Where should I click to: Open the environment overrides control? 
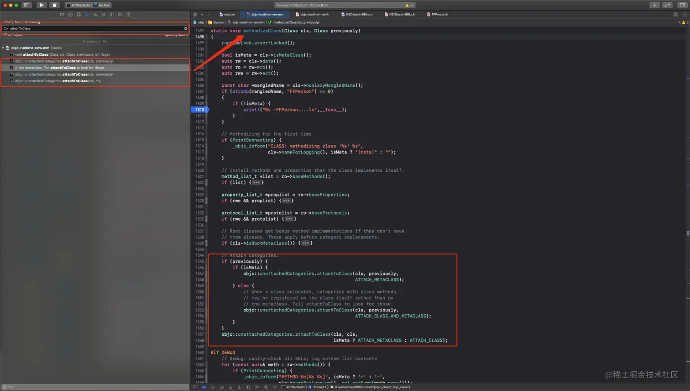pyautogui.click(x=266, y=387)
